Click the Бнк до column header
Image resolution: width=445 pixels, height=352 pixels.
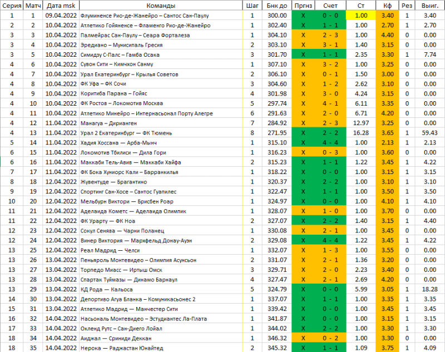click(276, 6)
